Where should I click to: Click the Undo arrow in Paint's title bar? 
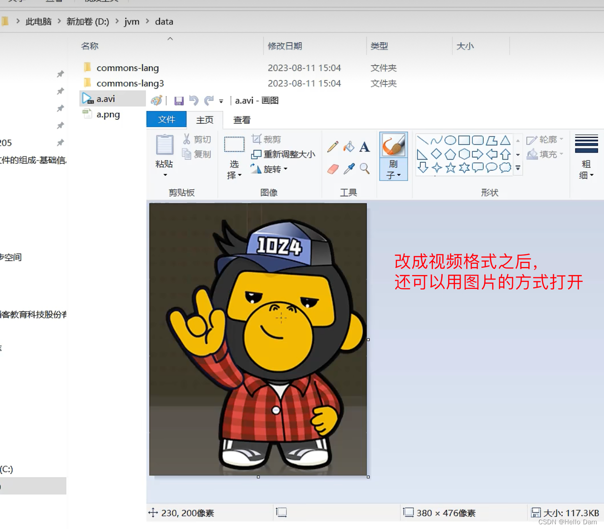(x=193, y=101)
